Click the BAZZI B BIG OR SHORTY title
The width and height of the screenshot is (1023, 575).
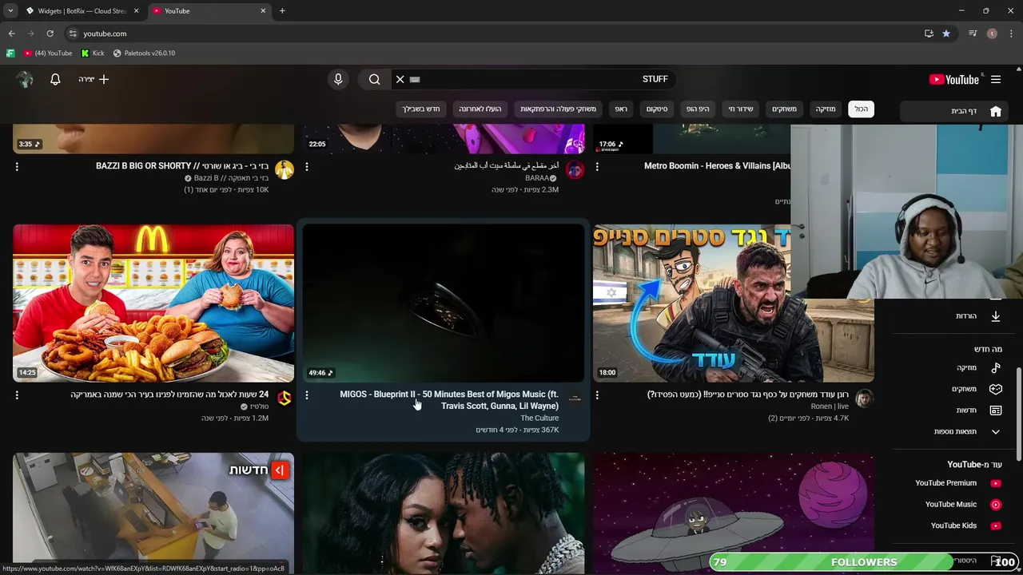coord(182,166)
